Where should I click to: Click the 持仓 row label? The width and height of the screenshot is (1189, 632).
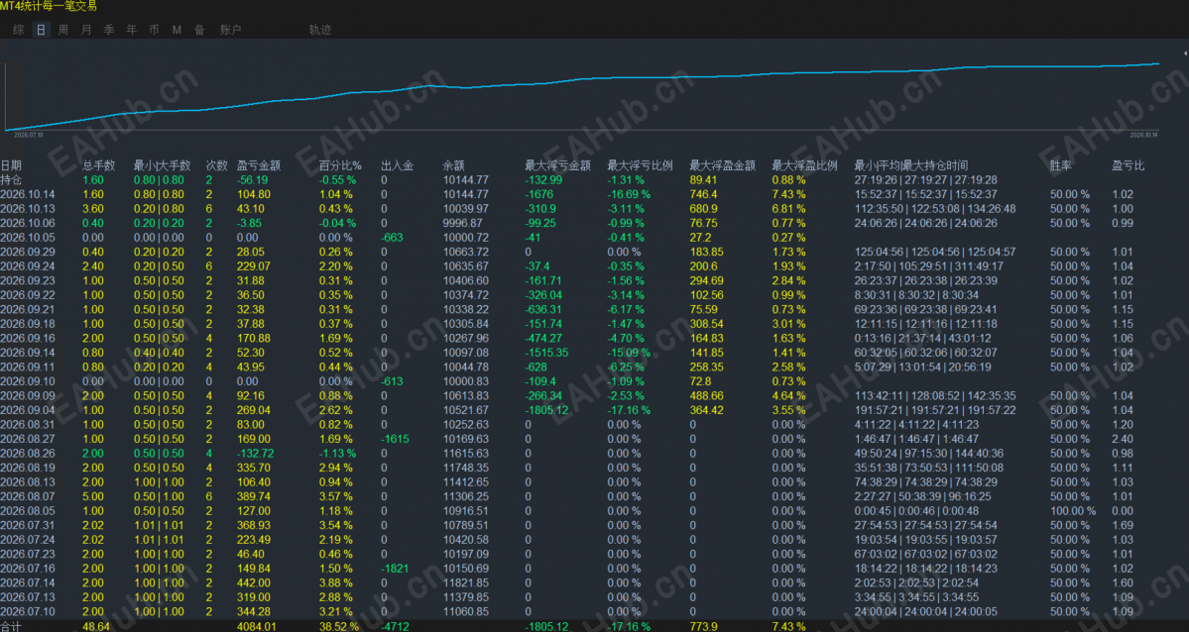pos(11,180)
